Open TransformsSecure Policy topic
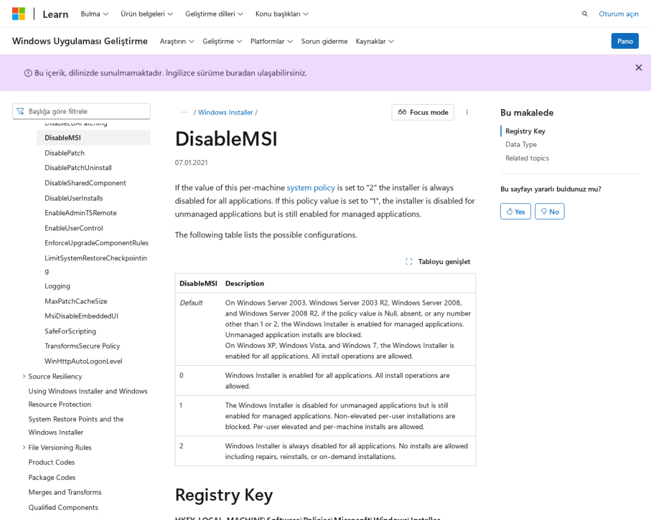The height and width of the screenshot is (520, 651). point(82,346)
